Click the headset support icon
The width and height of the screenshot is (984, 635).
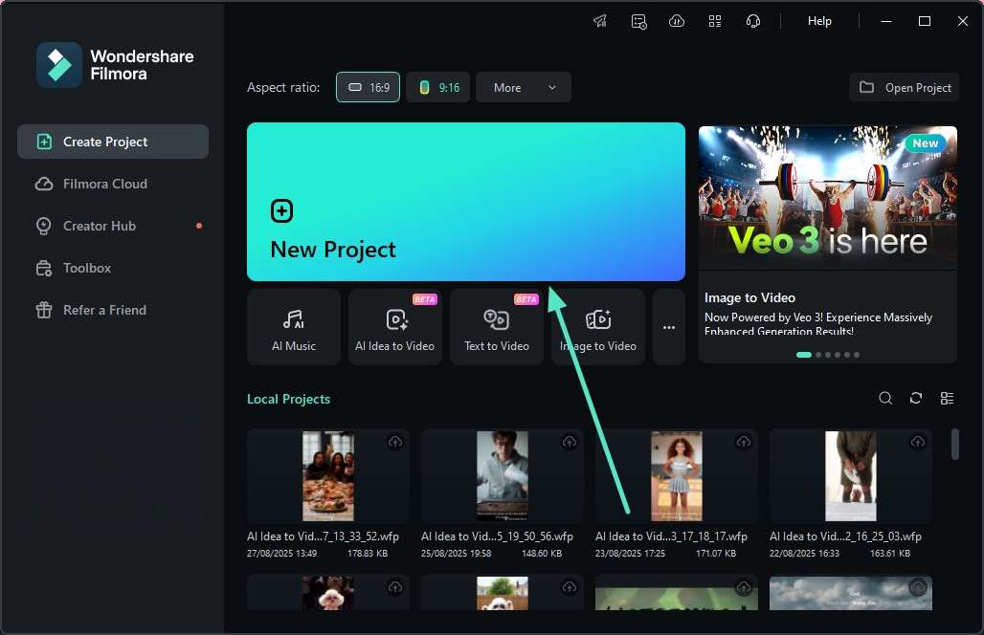click(753, 21)
